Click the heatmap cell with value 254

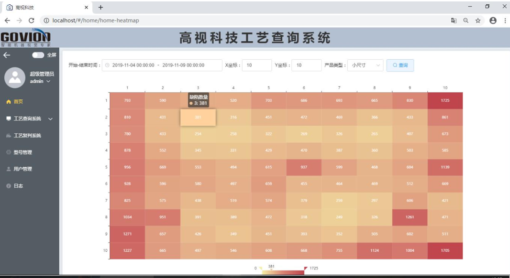click(x=198, y=134)
